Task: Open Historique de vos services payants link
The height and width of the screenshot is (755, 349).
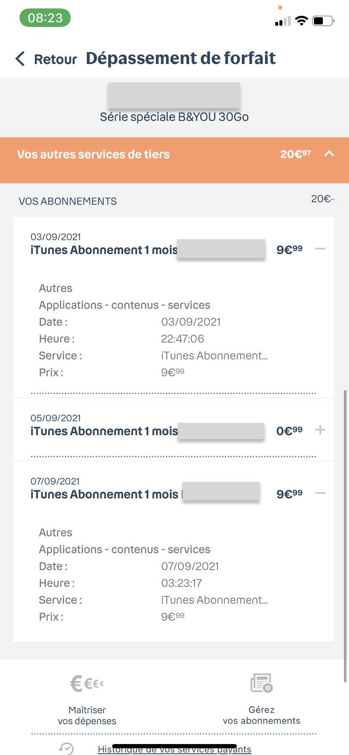Action: pyautogui.click(x=174, y=749)
